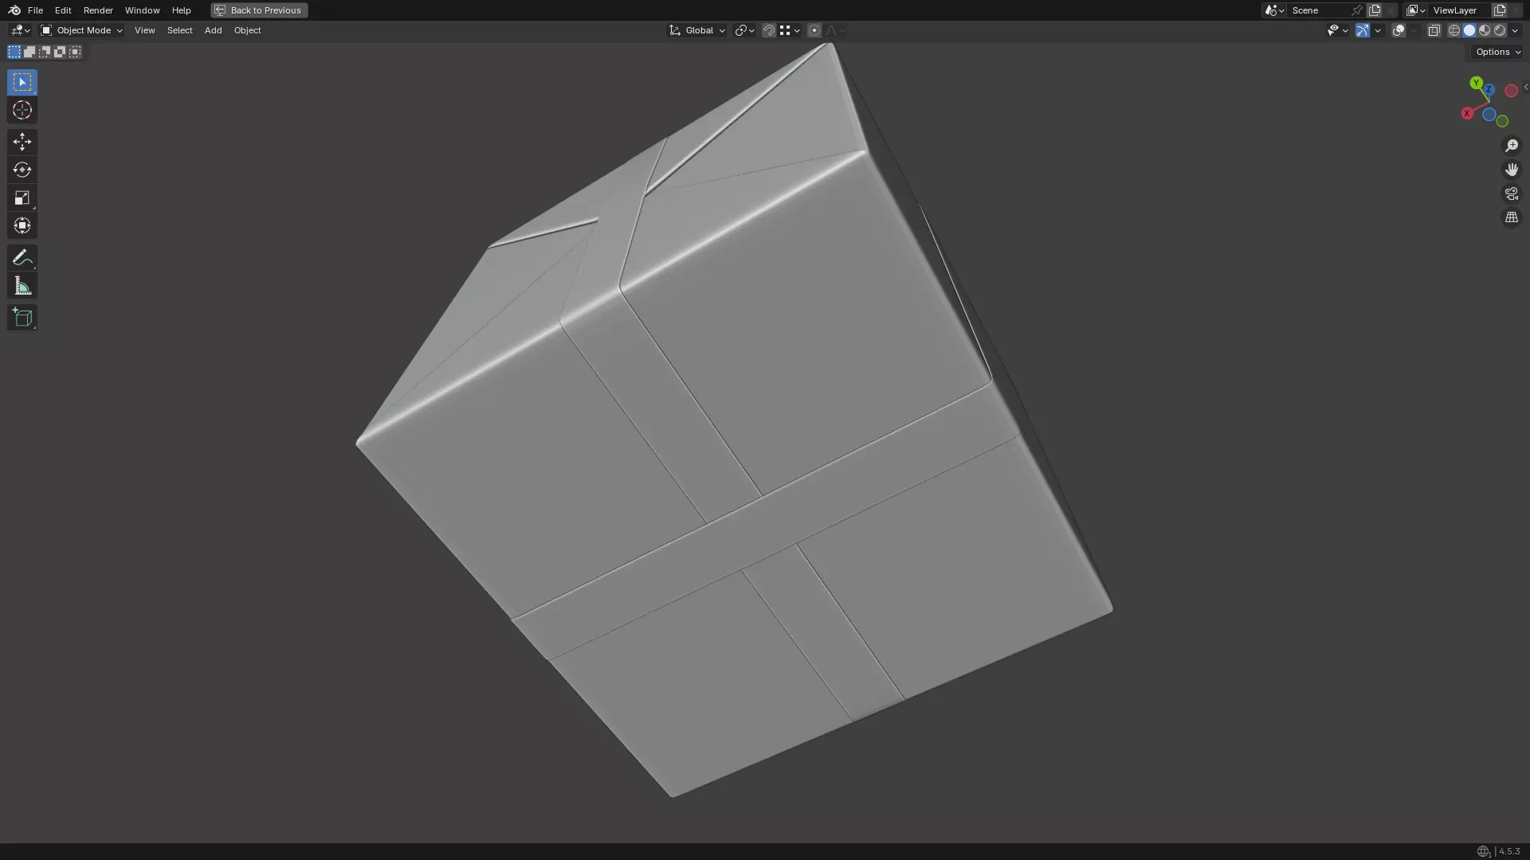Switch to perspective/orthographic grid icon
The width and height of the screenshot is (1530, 860).
[1511, 217]
